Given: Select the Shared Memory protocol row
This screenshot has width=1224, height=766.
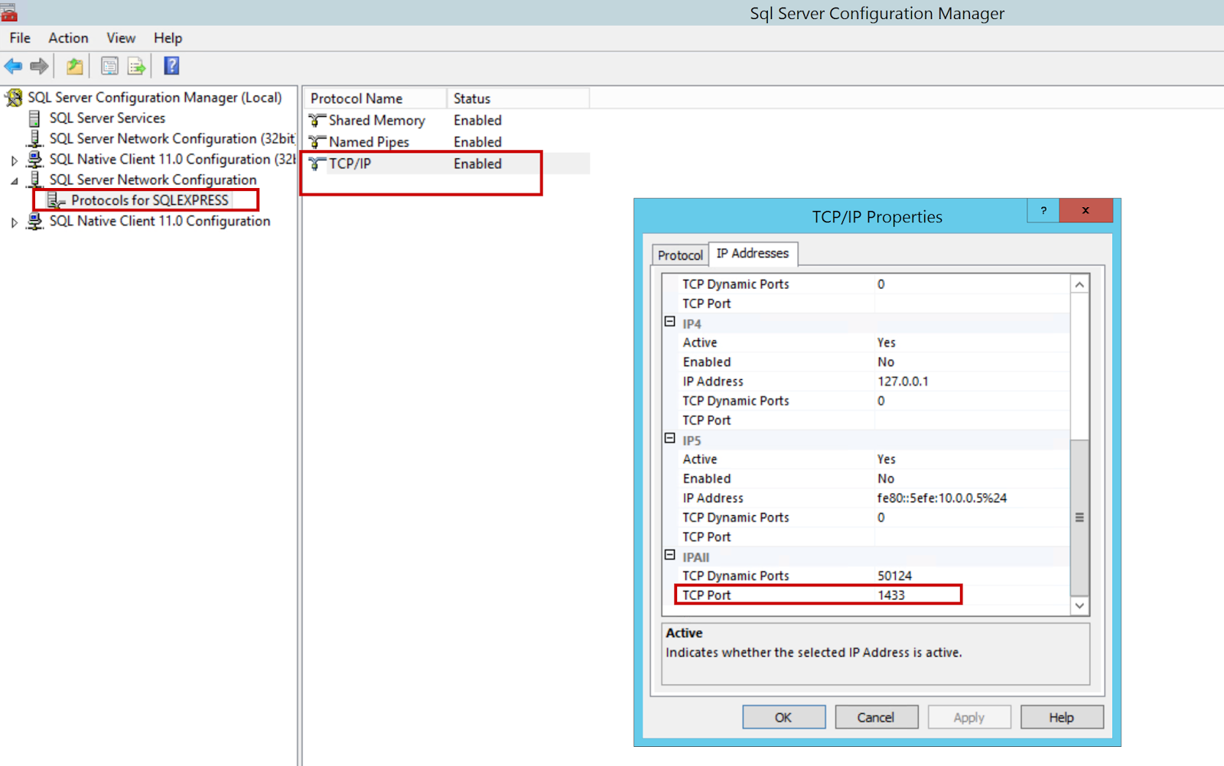Looking at the screenshot, I should [x=448, y=120].
